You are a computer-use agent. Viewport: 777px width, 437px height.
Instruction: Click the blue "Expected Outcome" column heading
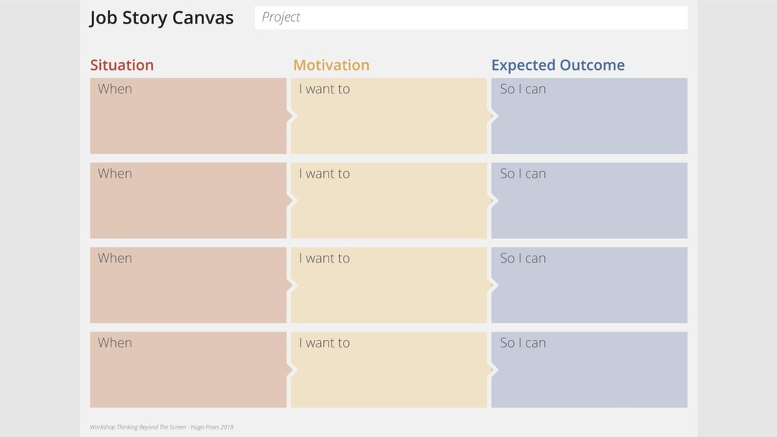(558, 65)
